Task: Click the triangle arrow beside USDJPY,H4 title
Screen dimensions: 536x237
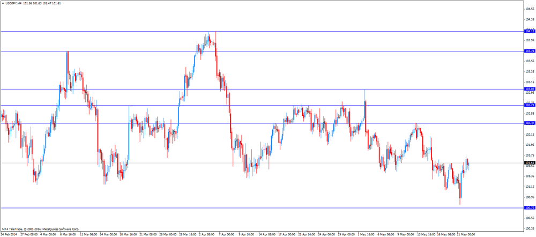Action: point(3,3)
